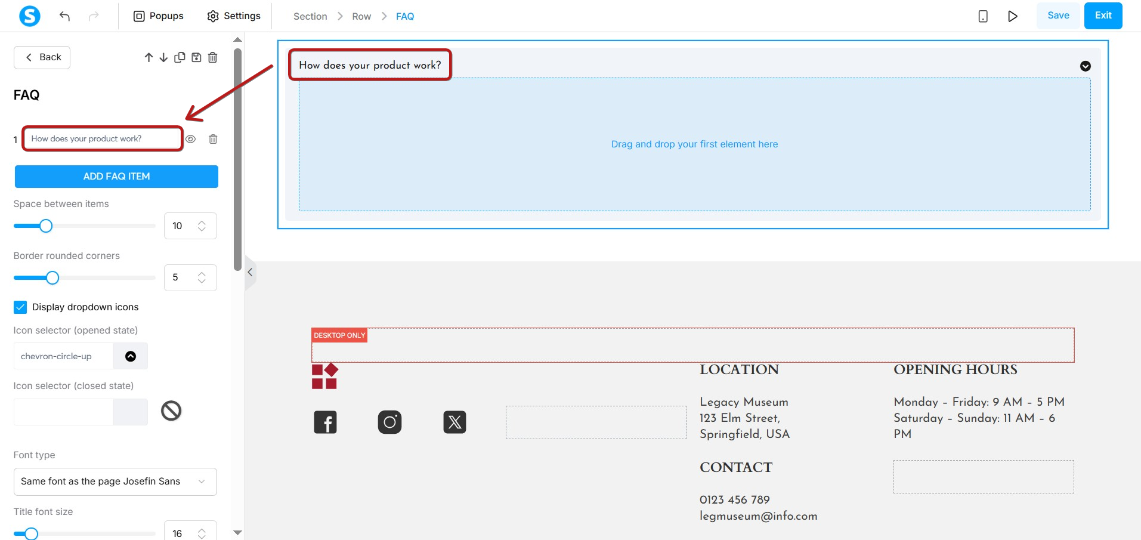Image resolution: width=1141 pixels, height=540 pixels.
Task: Decrease Space between items value
Action: pos(202,230)
